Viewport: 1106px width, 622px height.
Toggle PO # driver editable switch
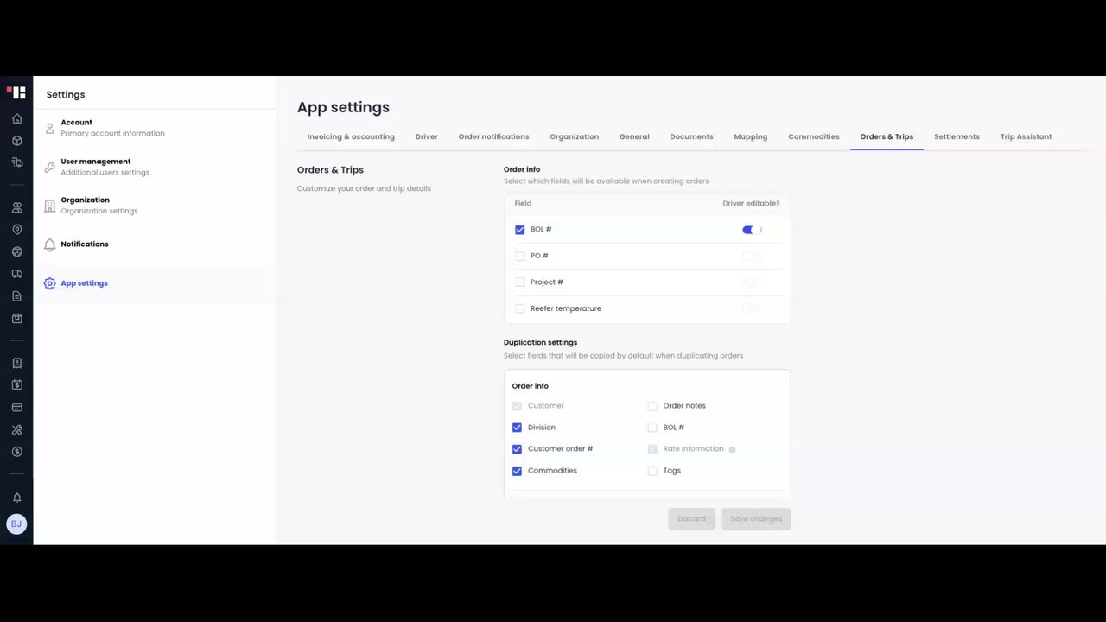tap(751, 256)
